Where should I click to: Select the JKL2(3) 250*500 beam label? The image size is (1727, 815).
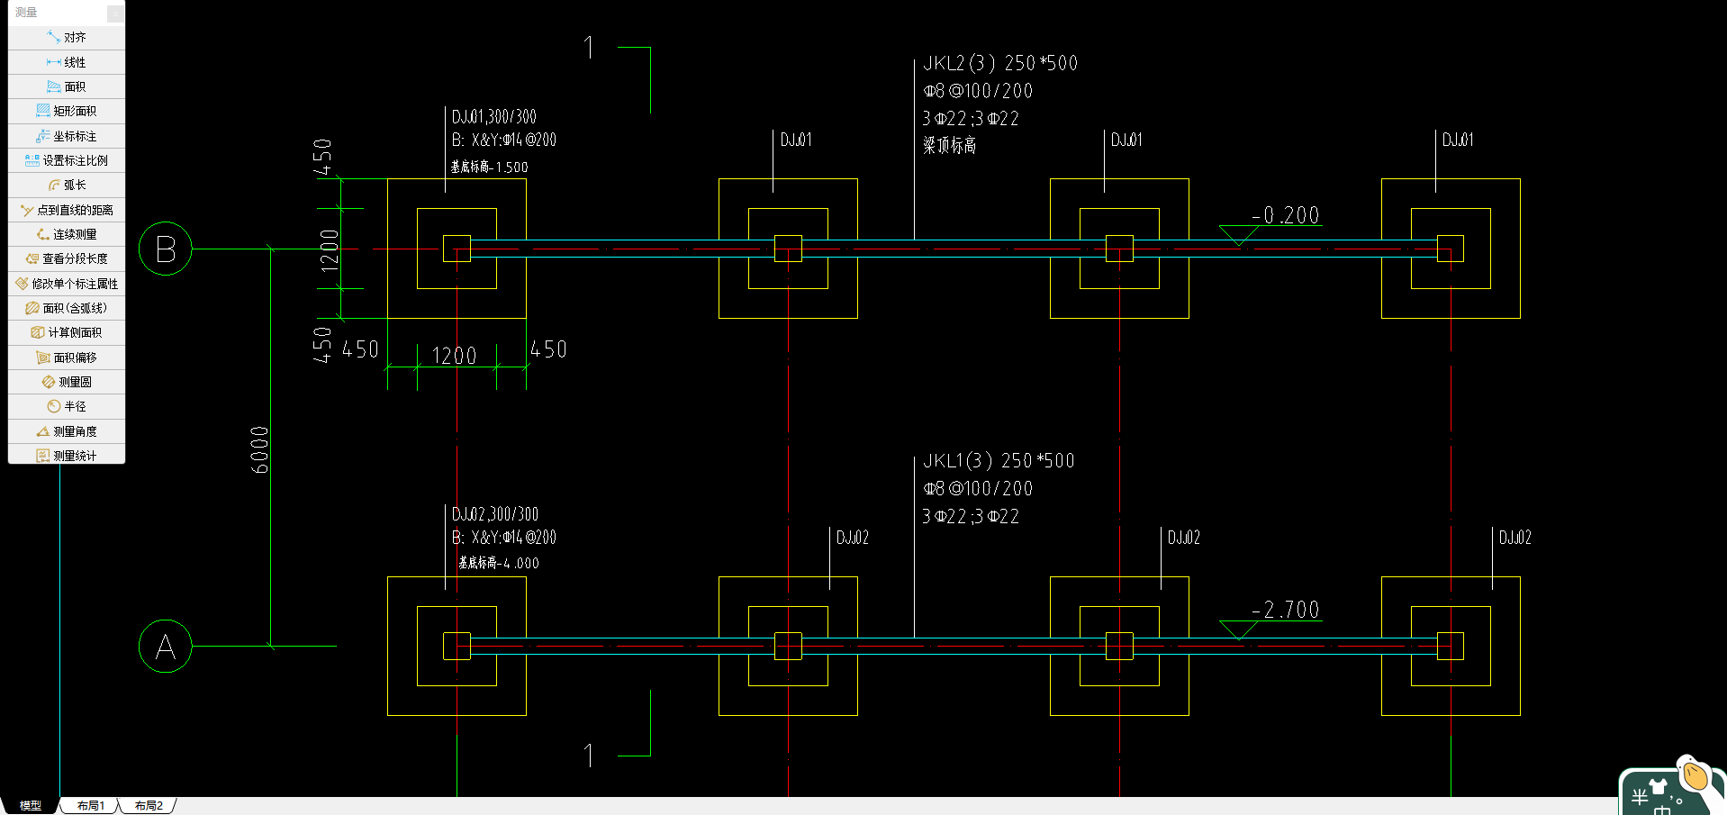pos(1000,63)
